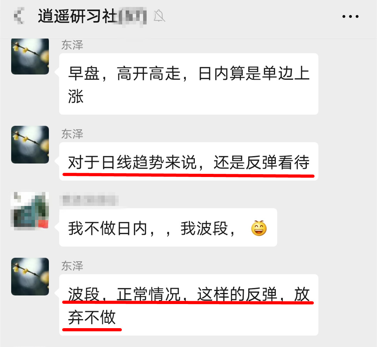377x347 pixels.
Task: Open the three-dot more options menu
Action: (350, 16)
